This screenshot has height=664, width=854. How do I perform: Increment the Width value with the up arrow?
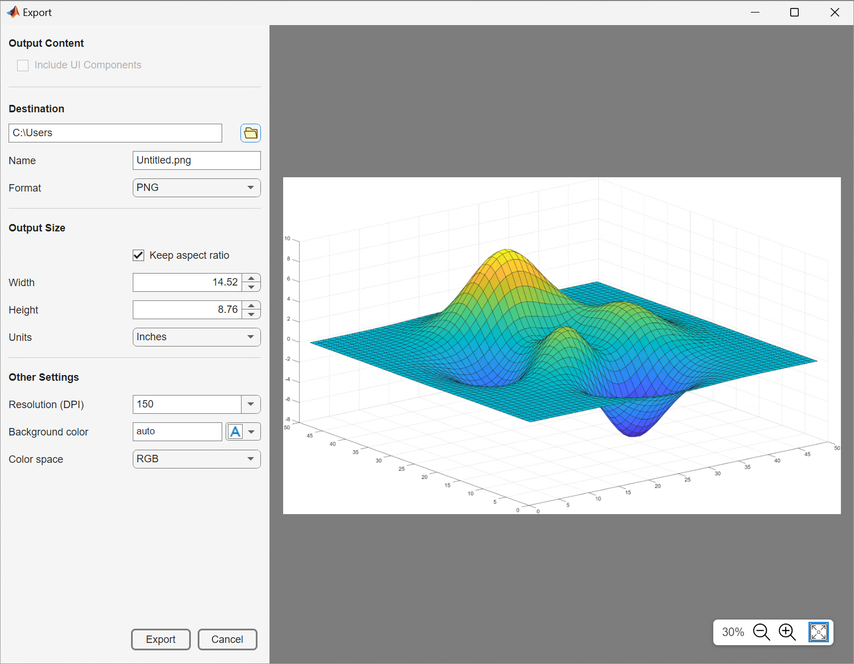click(251, 279)
